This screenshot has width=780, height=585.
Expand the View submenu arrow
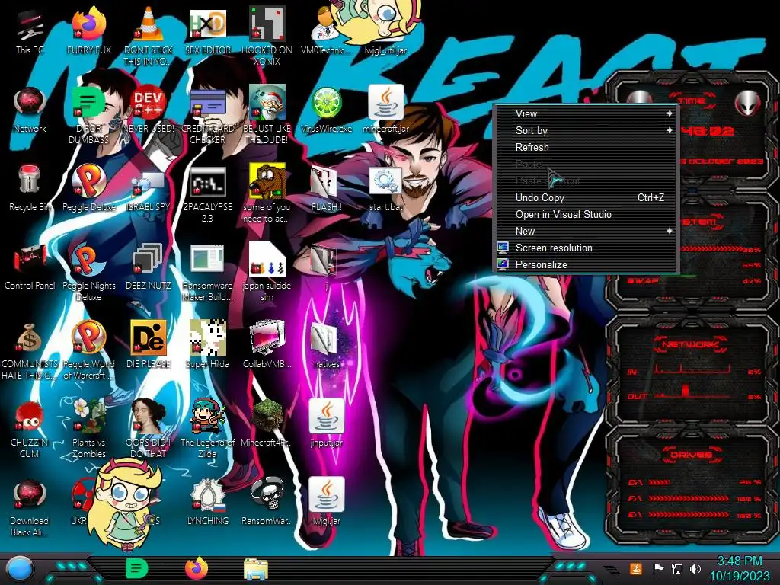pyautogui.click(x=669, y=113)
